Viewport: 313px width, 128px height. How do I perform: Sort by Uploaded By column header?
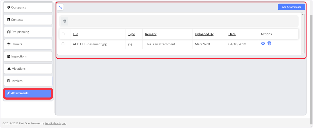coord(204,34)
